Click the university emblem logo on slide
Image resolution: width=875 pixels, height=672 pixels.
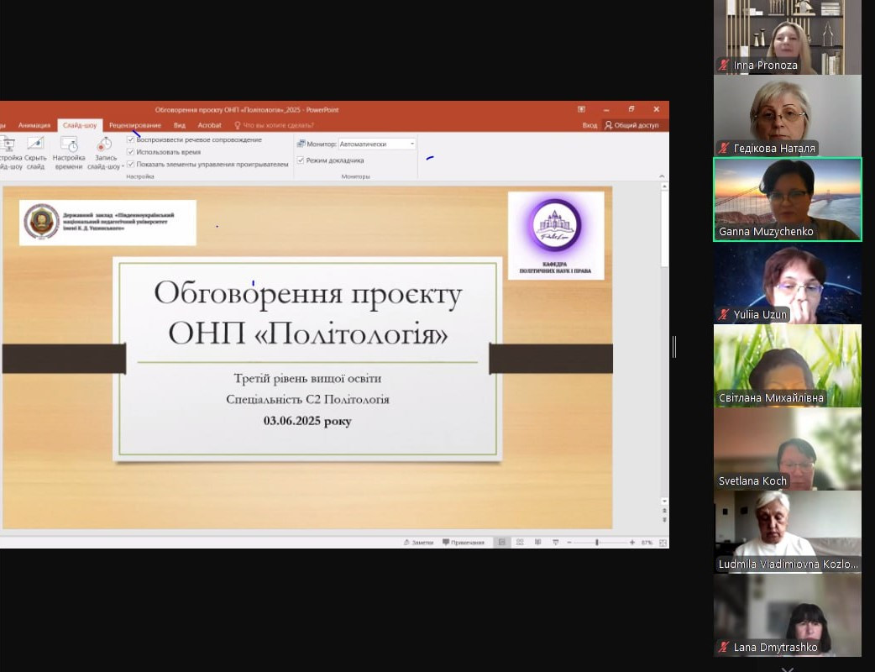(41, 222)
